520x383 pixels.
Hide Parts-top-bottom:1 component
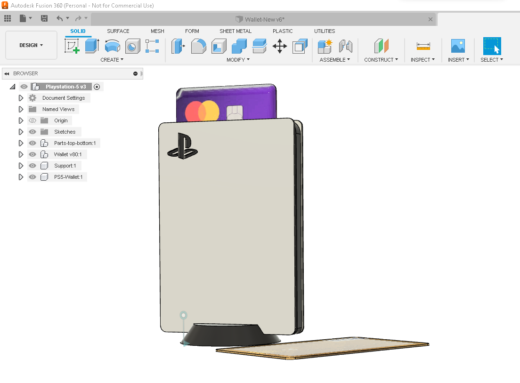(32, 143)
